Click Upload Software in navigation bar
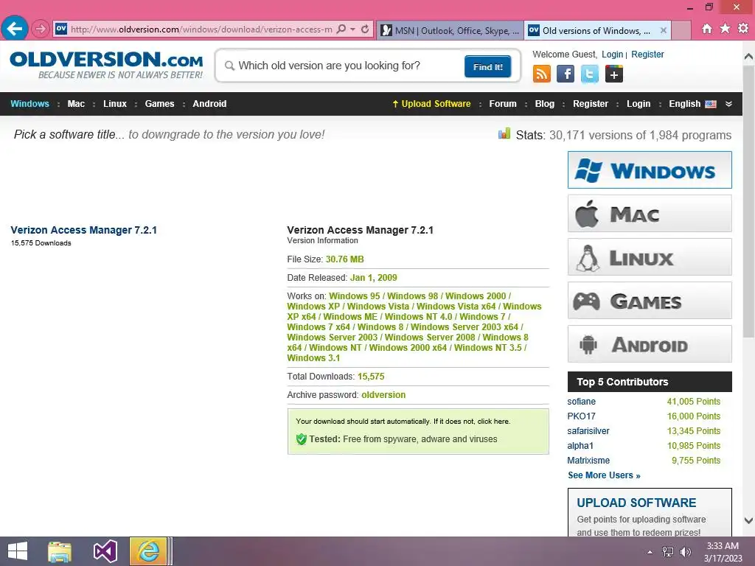This screenshot has width=755, height=566. [x=431, y=103]
